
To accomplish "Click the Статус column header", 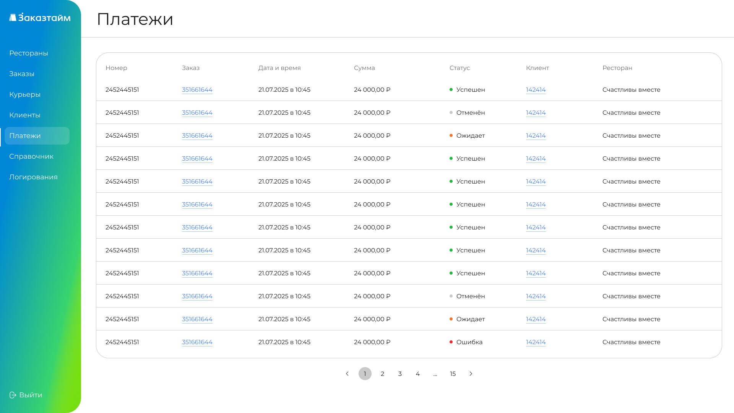I will pos(460,68).
